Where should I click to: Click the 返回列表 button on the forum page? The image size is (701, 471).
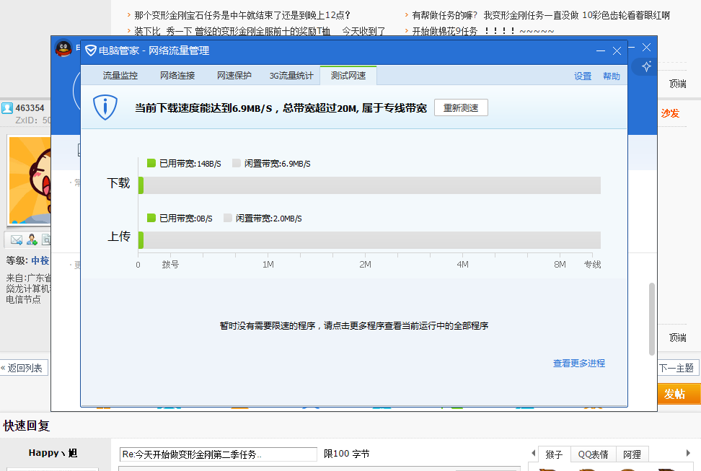tap(24, 368)
